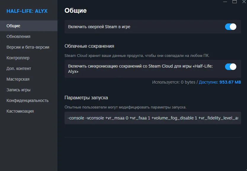247x171 pixels.
Task: Click the Параметры запуска heading
Action: click(x=86, y=98)
